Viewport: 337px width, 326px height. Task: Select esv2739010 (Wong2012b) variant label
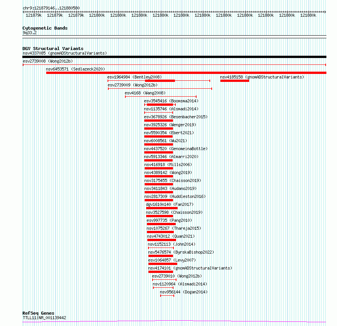[177, 276]
